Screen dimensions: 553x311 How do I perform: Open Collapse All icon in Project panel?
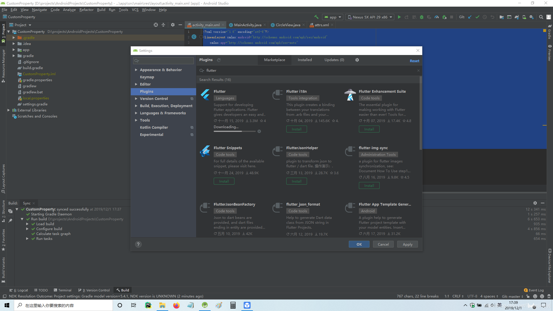click(x=163, y=25)
